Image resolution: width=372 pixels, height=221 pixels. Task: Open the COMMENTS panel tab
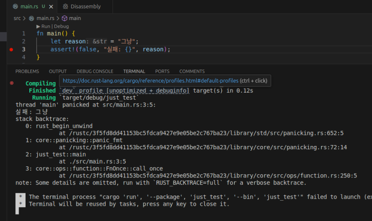(192, 71)
